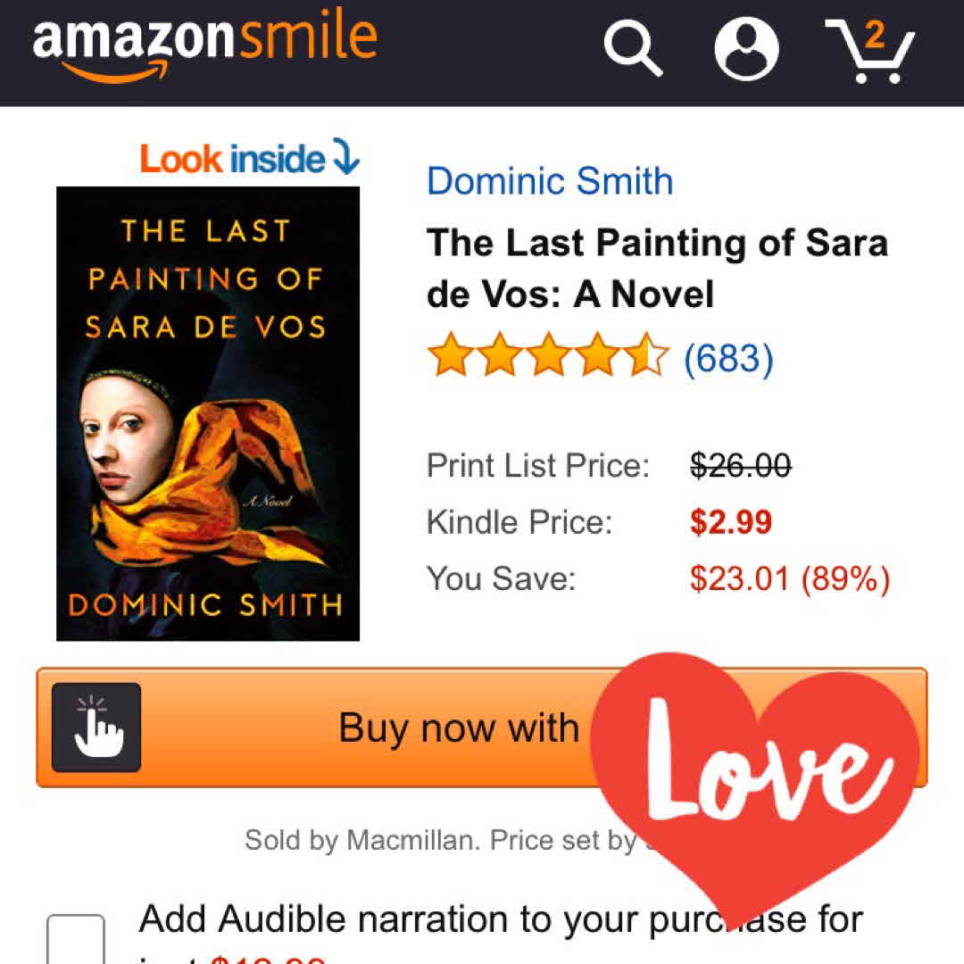Click the $2.99 Kindle Price

[x=730, y=522]
